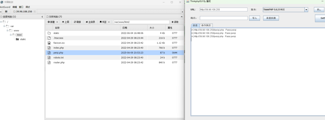Collapse the www tree node
The image size is (325, 120).
tap(8, 30)
